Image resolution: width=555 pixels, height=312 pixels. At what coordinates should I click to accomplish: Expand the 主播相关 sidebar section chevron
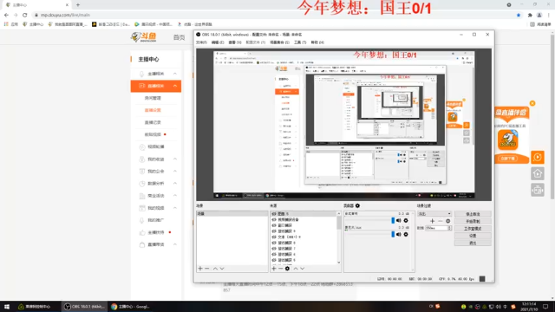[x=175, y=74]
